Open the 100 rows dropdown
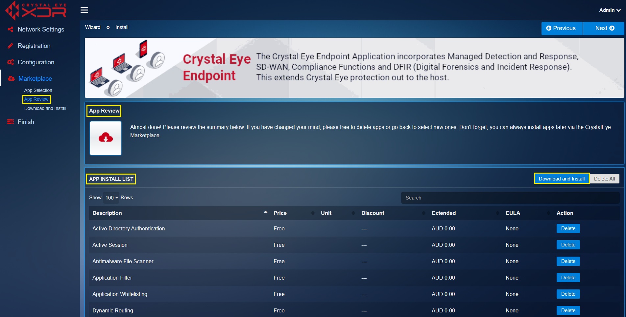 (x=111, y=198)
